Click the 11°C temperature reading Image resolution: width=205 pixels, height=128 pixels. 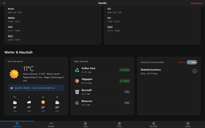click(28, 69)
